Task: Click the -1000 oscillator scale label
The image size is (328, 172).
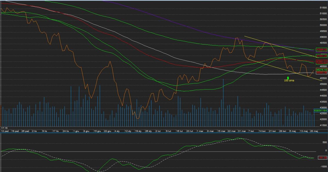Action: tap(323, 166)
